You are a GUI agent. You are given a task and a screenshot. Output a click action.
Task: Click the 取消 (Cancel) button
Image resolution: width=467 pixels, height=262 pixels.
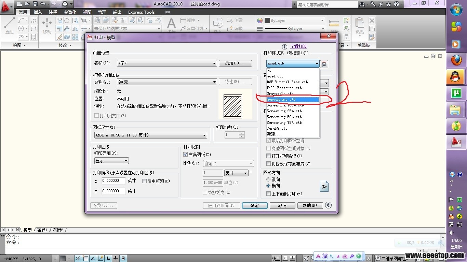(x=282, y=205)
